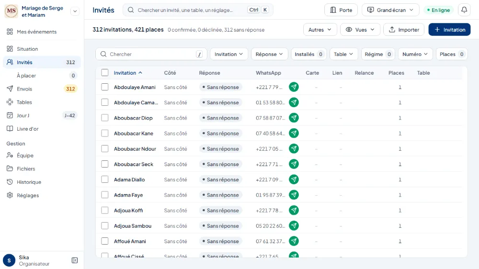Open Table filter dropdown
This screenshot has height=269, width=479.
[343, 54]
